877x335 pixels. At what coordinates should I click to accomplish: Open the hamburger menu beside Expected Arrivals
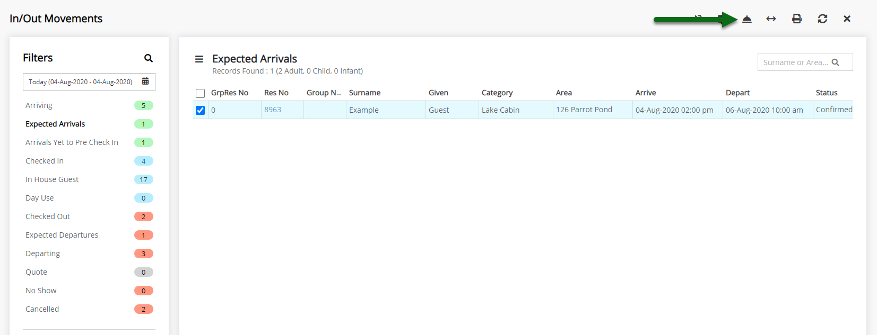pos(199,59)
